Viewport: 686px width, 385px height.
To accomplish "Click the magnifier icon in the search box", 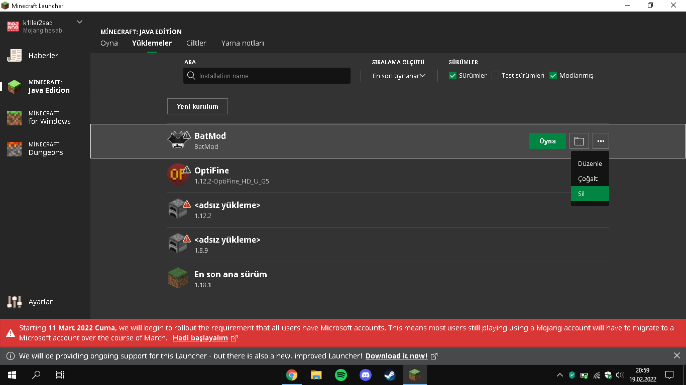I will tap(191, 76).
